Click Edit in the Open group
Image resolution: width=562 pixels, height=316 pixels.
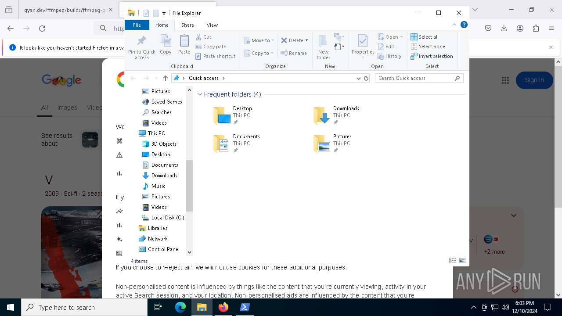[x=386, y=47]
